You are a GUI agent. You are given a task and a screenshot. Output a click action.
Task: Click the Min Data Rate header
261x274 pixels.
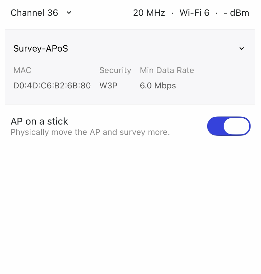coord(167,70)
